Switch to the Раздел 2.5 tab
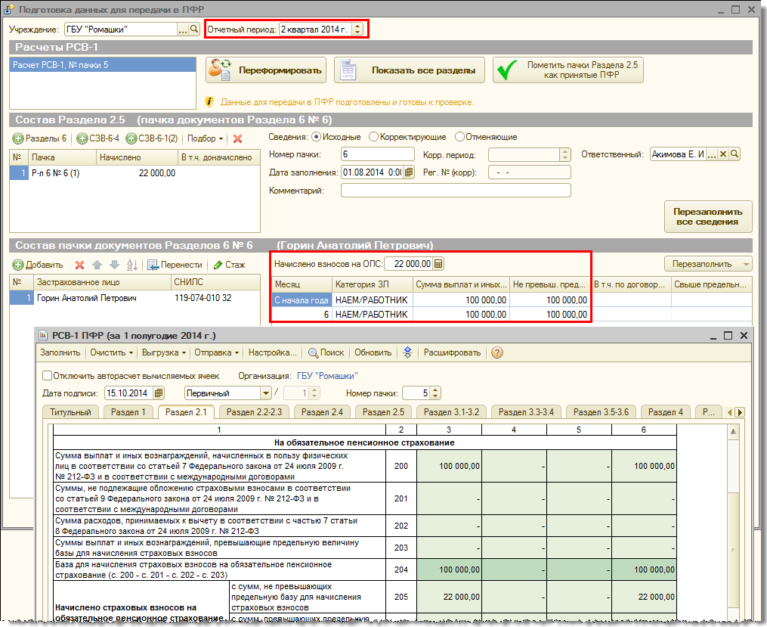The height and width of the screenshot is (627, 767). pyautogui.click(x=383, y=412)
